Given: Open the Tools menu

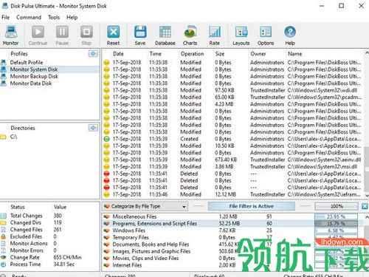Looking at the screenshot, I should click(x=54, y=17).
